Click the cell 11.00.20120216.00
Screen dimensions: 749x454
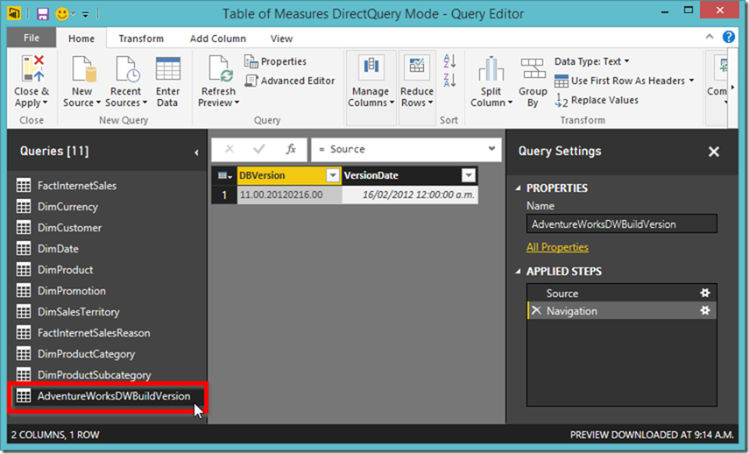tap(289, 195)
